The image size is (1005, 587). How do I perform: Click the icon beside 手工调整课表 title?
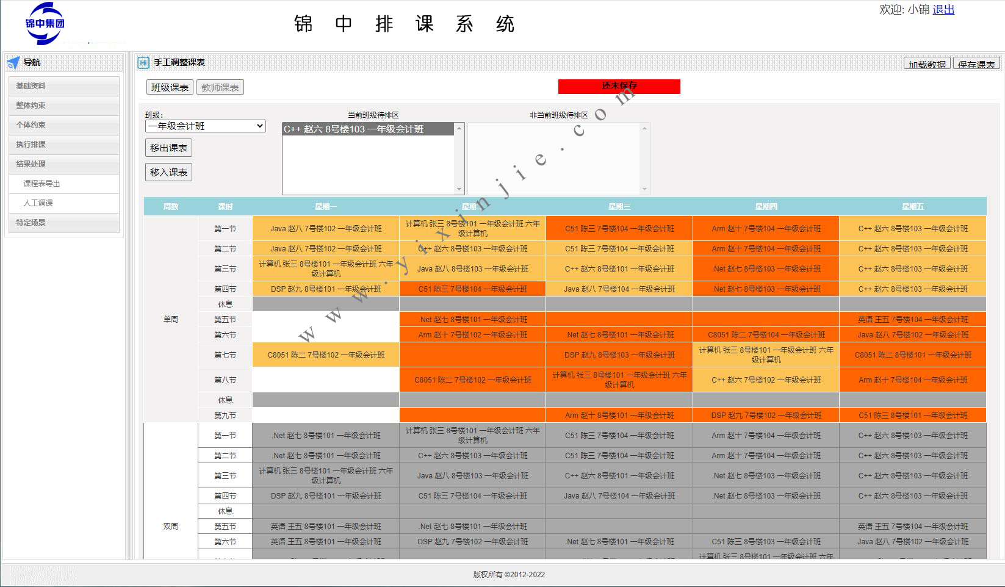(143, 62)
